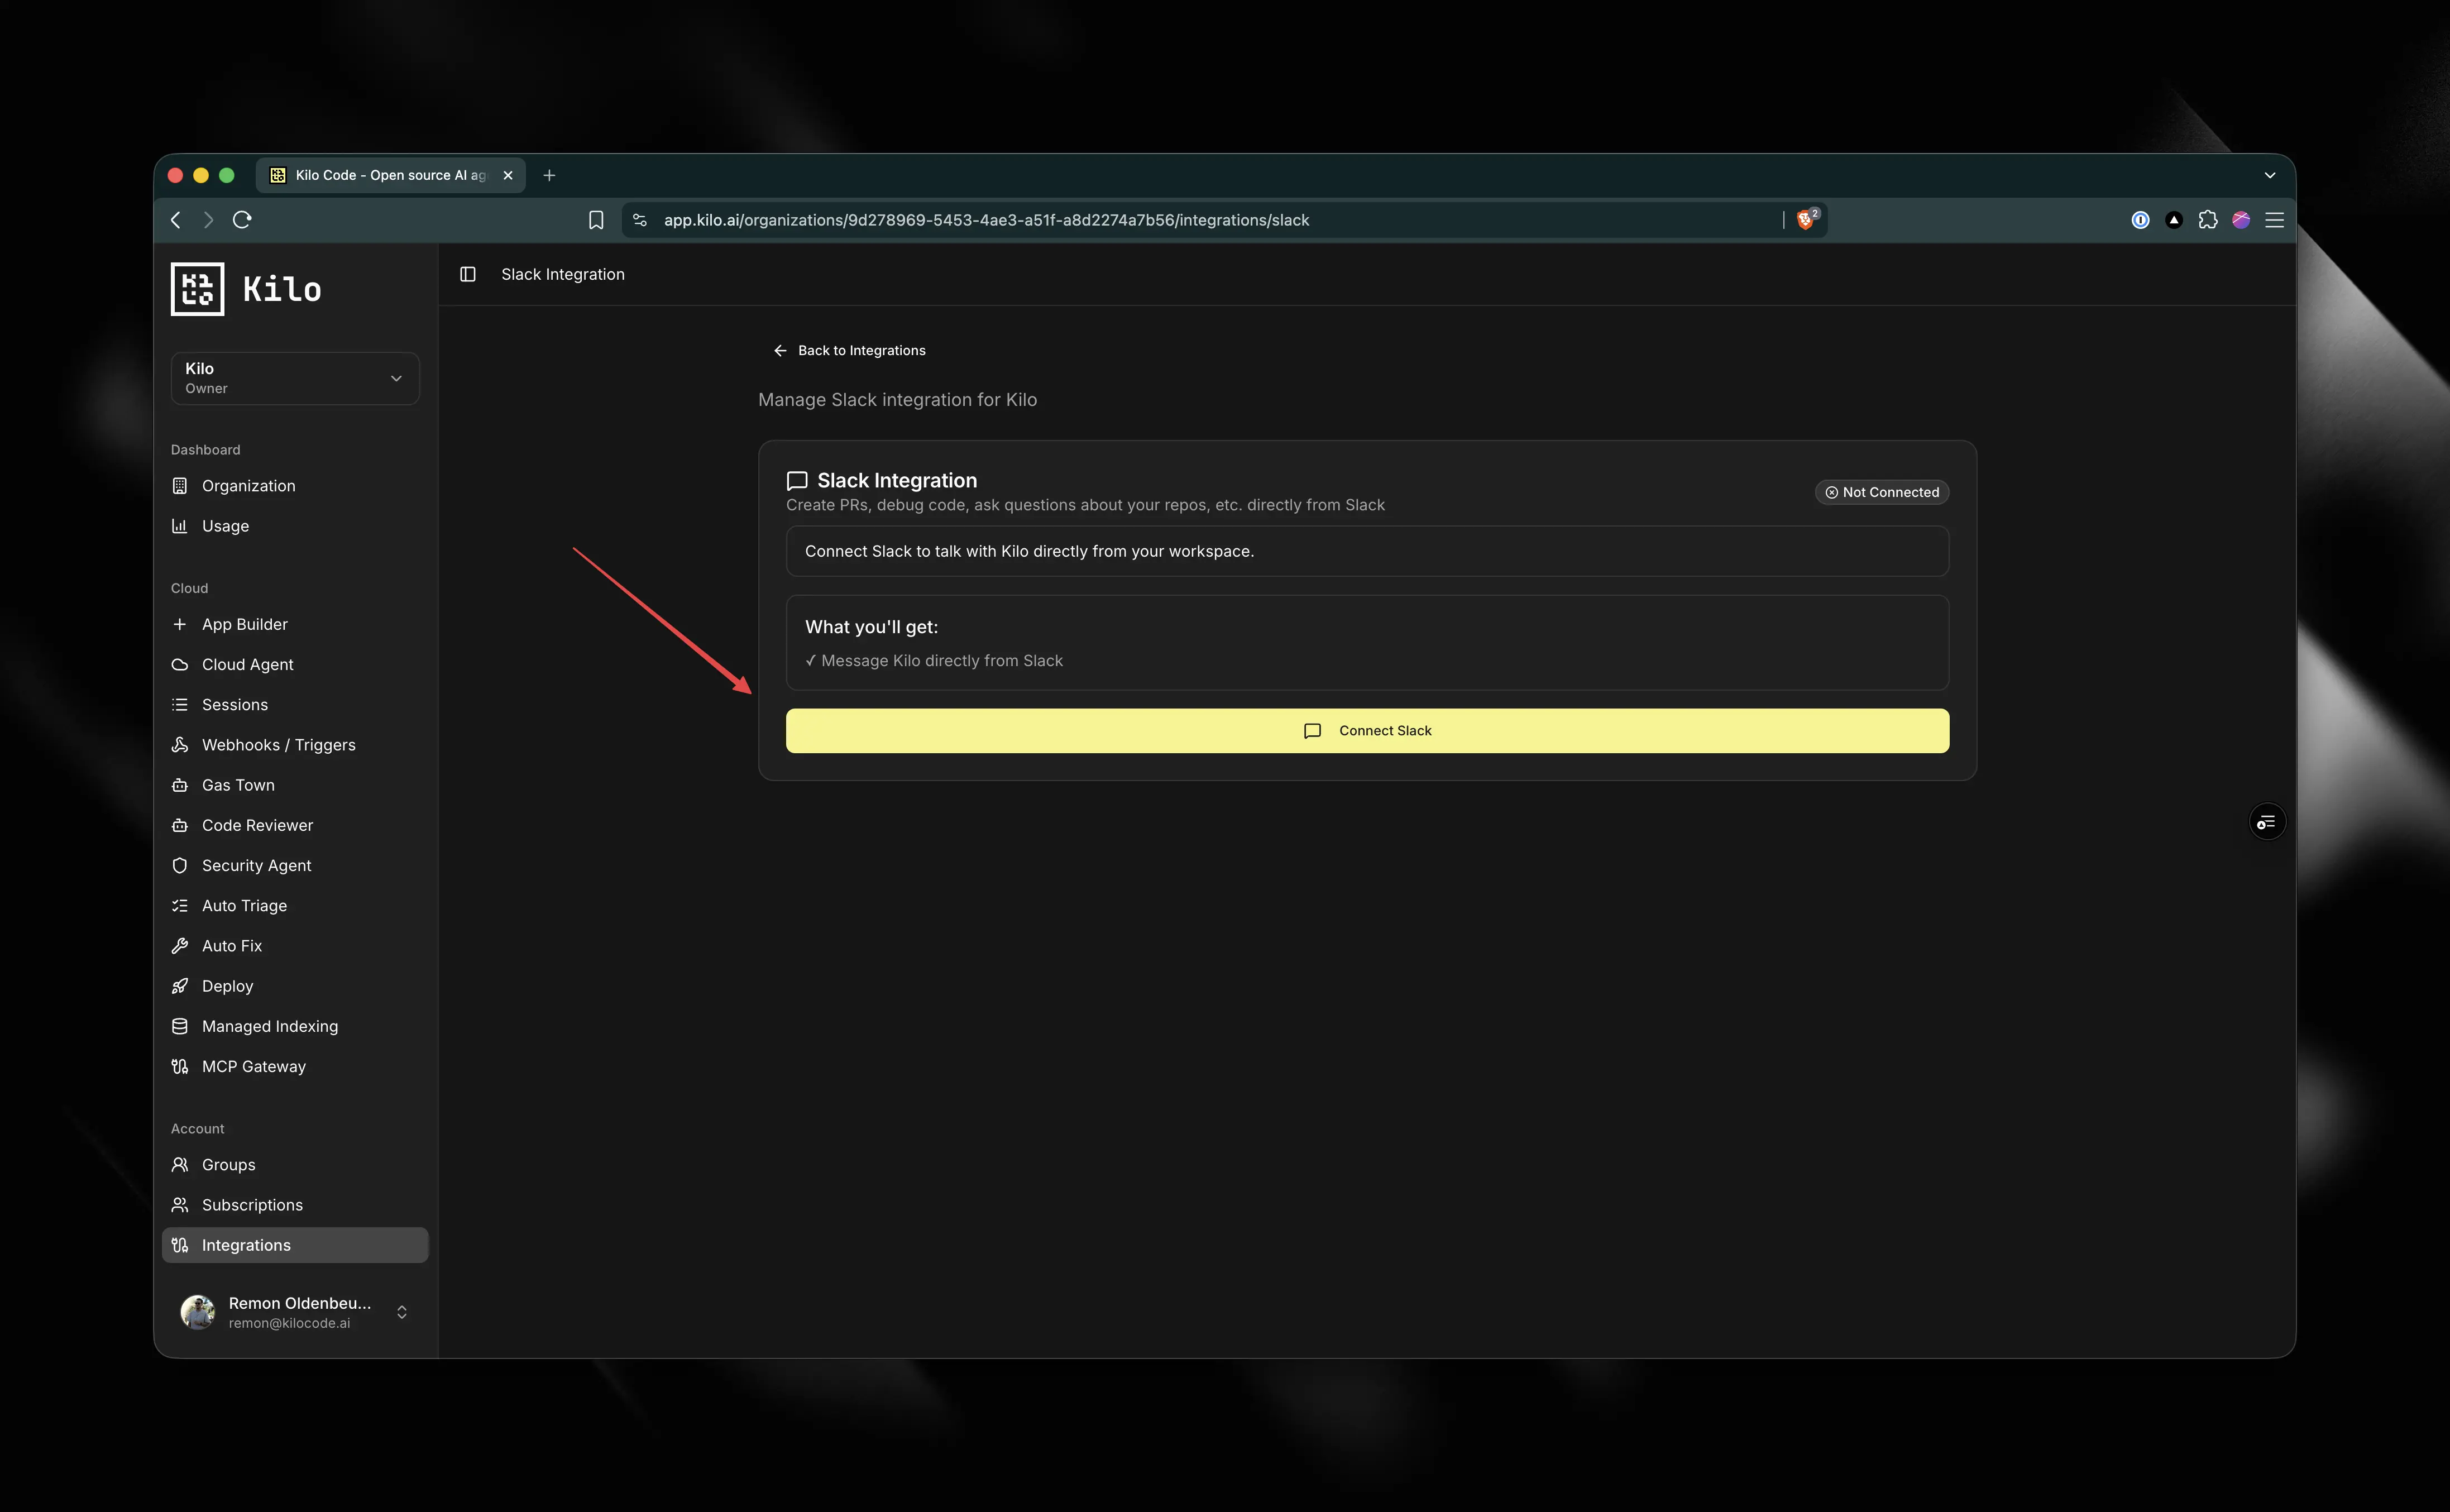
Task: Click the black triangle extension icon
Action: click(2174, 220)
